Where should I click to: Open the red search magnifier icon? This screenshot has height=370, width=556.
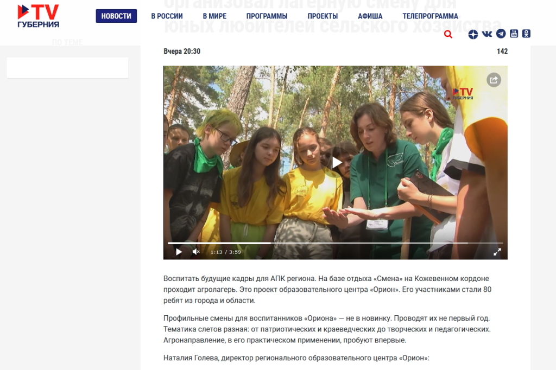click(448, 34)
